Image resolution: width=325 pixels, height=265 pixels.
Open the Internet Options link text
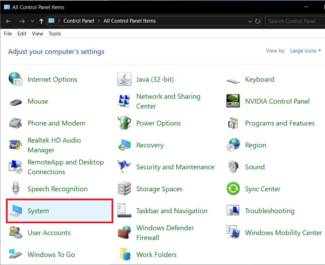[x=52, y=79]
